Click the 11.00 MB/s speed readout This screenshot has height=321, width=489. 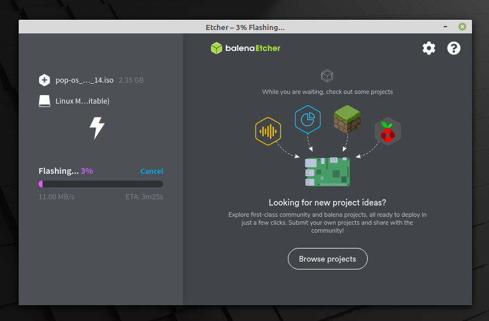click(x=57, y=196)
